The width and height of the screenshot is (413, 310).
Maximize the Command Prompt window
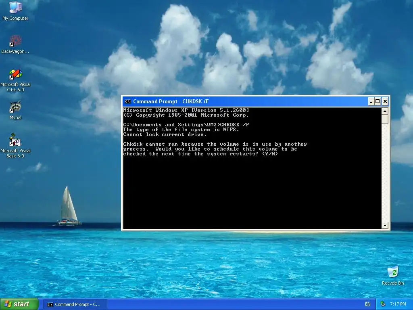(x=378, y=101)
